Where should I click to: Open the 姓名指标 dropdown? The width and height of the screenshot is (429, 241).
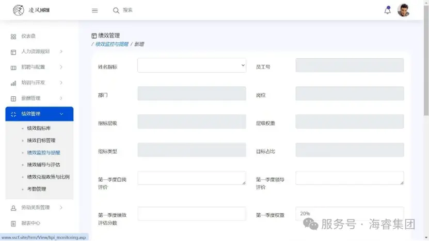(x=192, y=65)
